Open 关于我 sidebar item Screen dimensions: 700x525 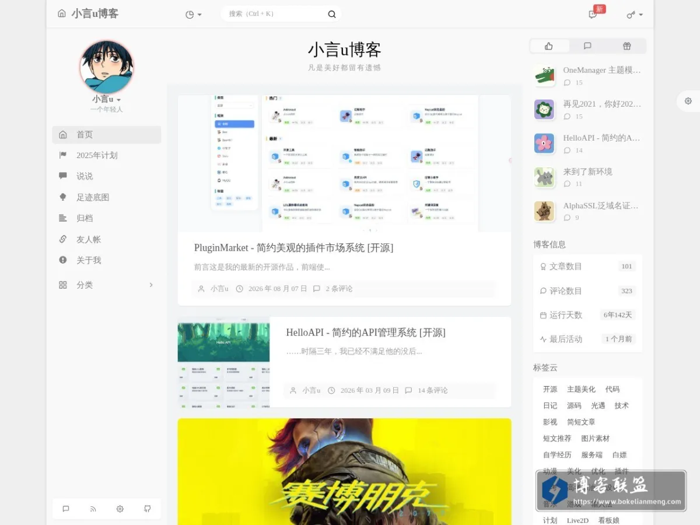107,260
